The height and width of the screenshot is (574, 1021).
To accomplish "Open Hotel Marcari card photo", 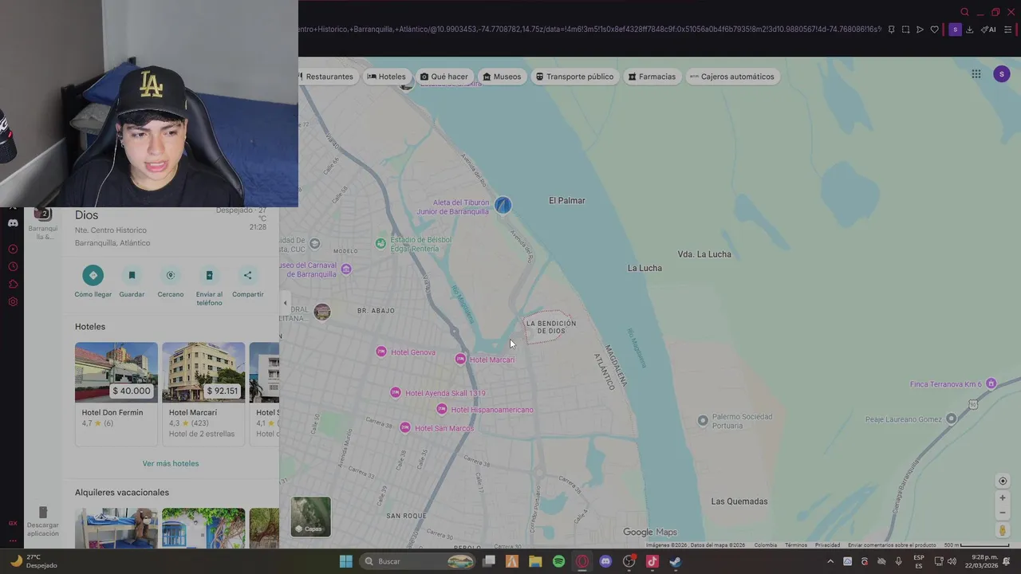I will tap(203, 372).
